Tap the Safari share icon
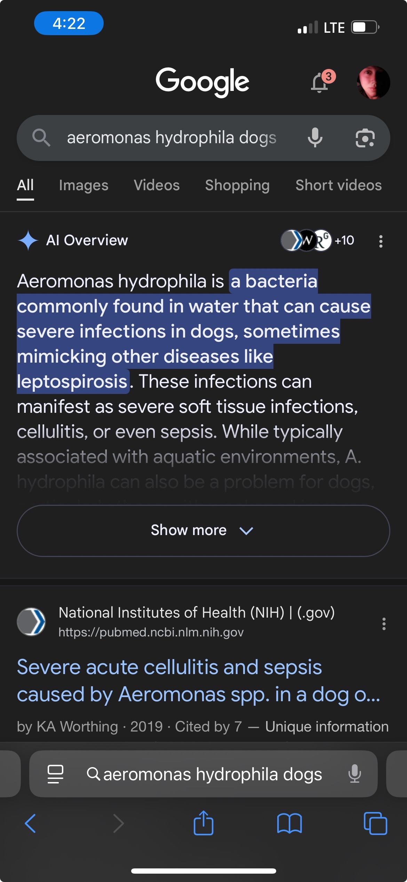Image resolution: width=407 pixels, height=882 pixels. point(203,823)
